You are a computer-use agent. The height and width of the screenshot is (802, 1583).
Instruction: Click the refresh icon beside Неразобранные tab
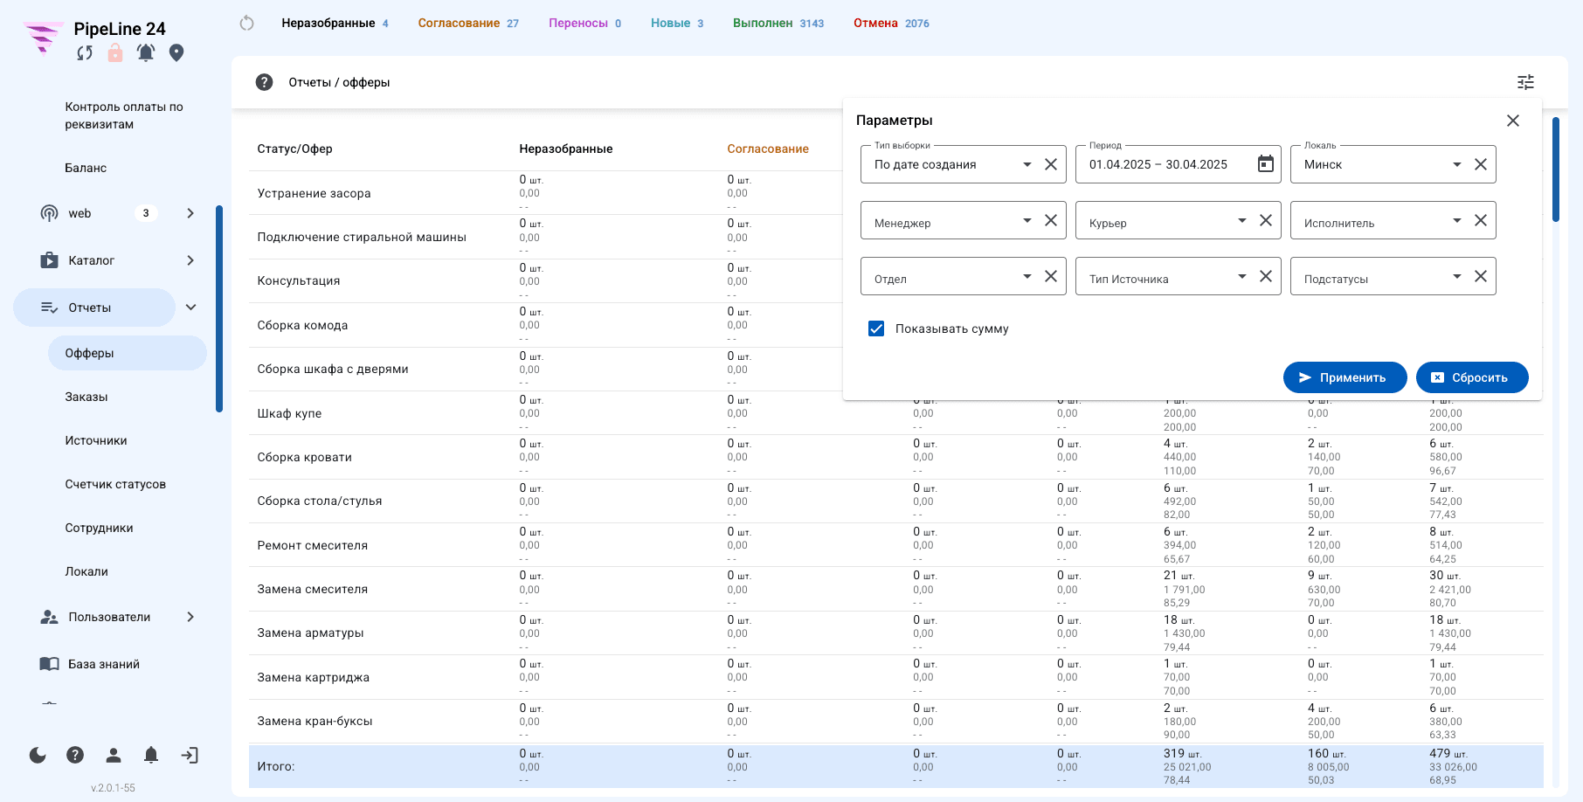point(246,24)
